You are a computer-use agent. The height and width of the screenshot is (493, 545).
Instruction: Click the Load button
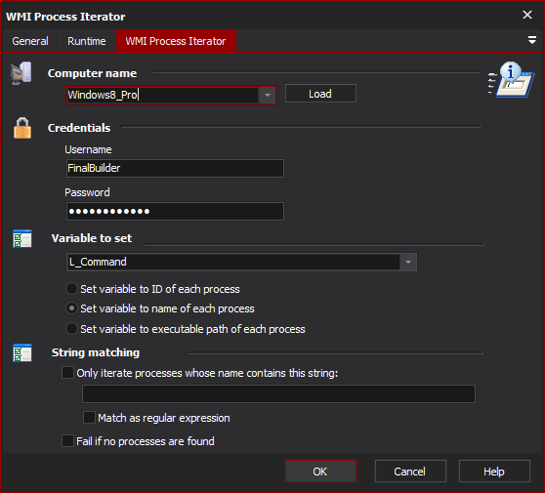tap(320, 94)
